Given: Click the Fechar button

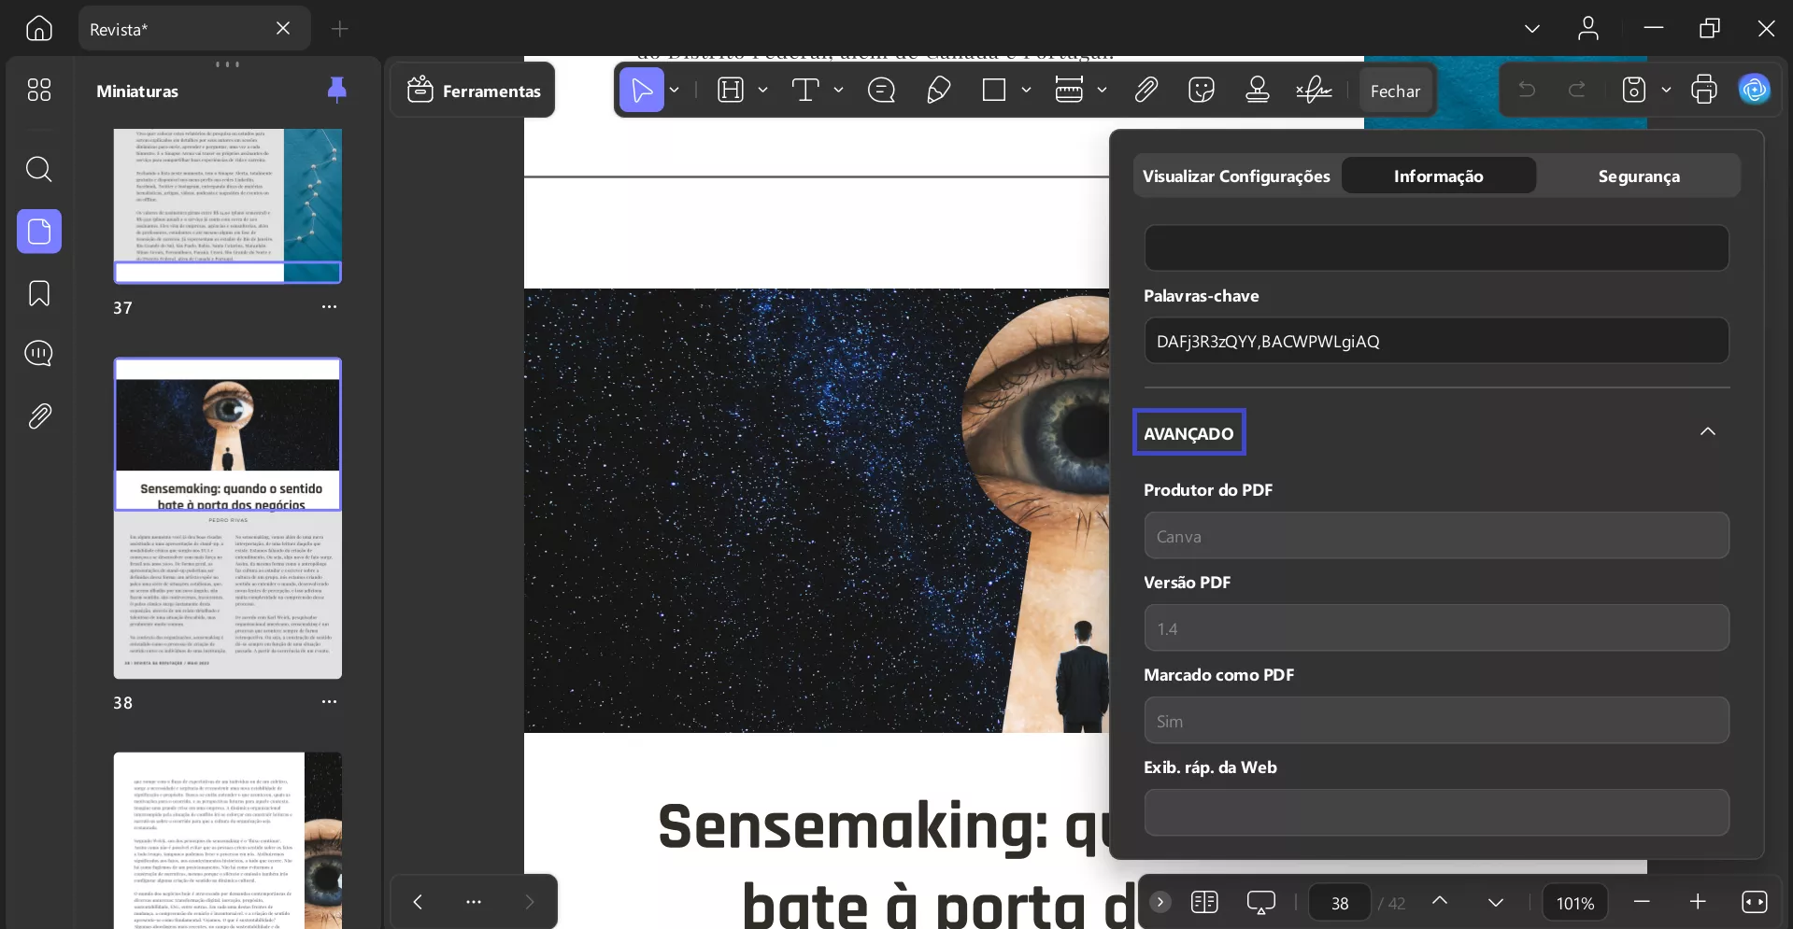Looking at the screenshot, I should 1395,91.
